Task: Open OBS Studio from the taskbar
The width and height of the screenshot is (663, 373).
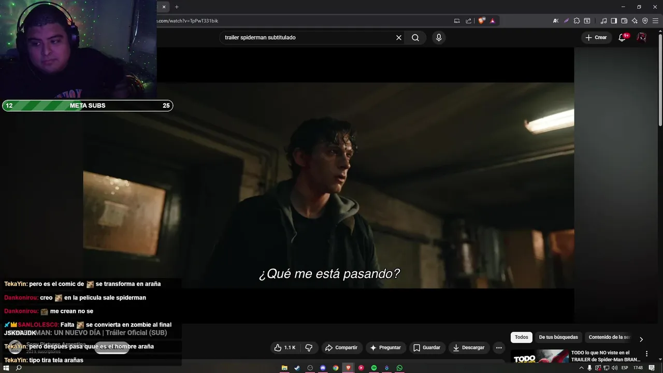Action: 310,368
